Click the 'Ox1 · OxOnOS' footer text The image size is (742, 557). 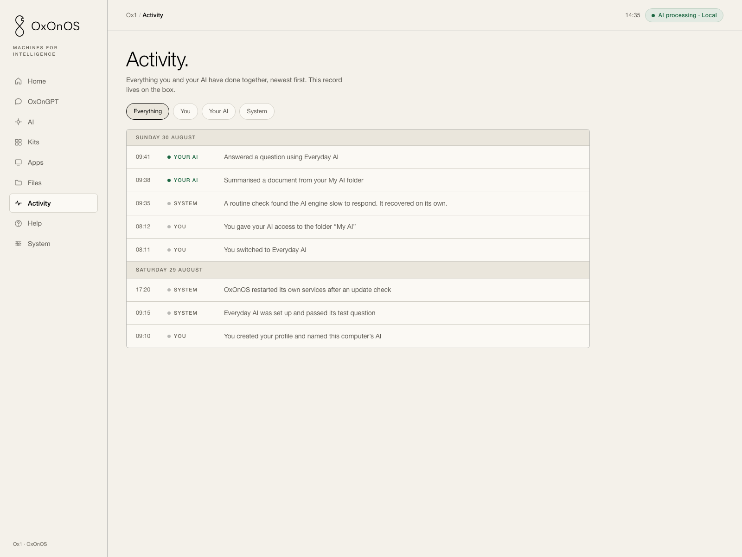click(30, 544)
